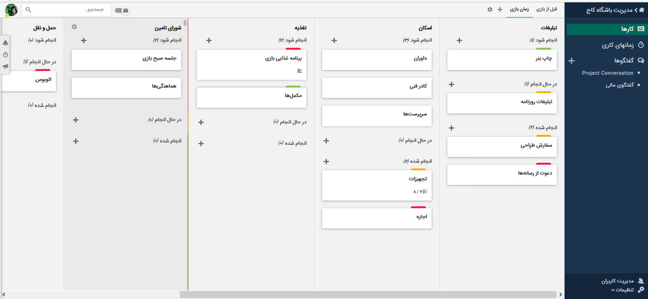Add card to تغذیه انجام شود list
This screenshot has height=299, width=648.
[x=209, y=40]
